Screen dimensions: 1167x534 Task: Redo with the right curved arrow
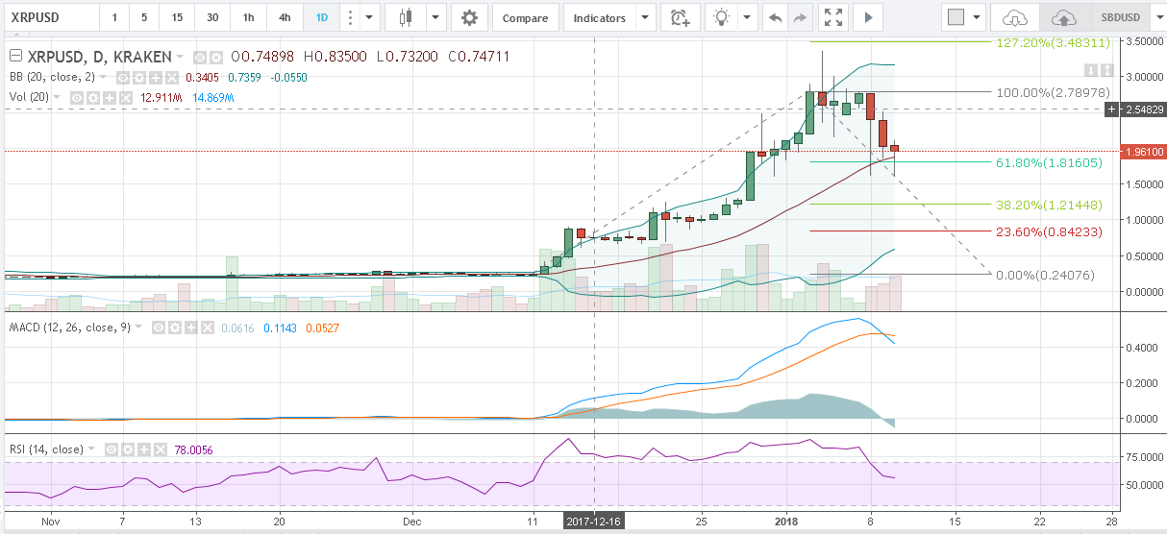click(x=799, y=17)
